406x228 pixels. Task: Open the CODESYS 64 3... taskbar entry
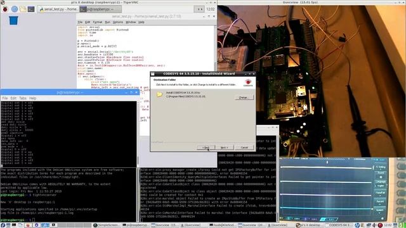coord(339,225)
